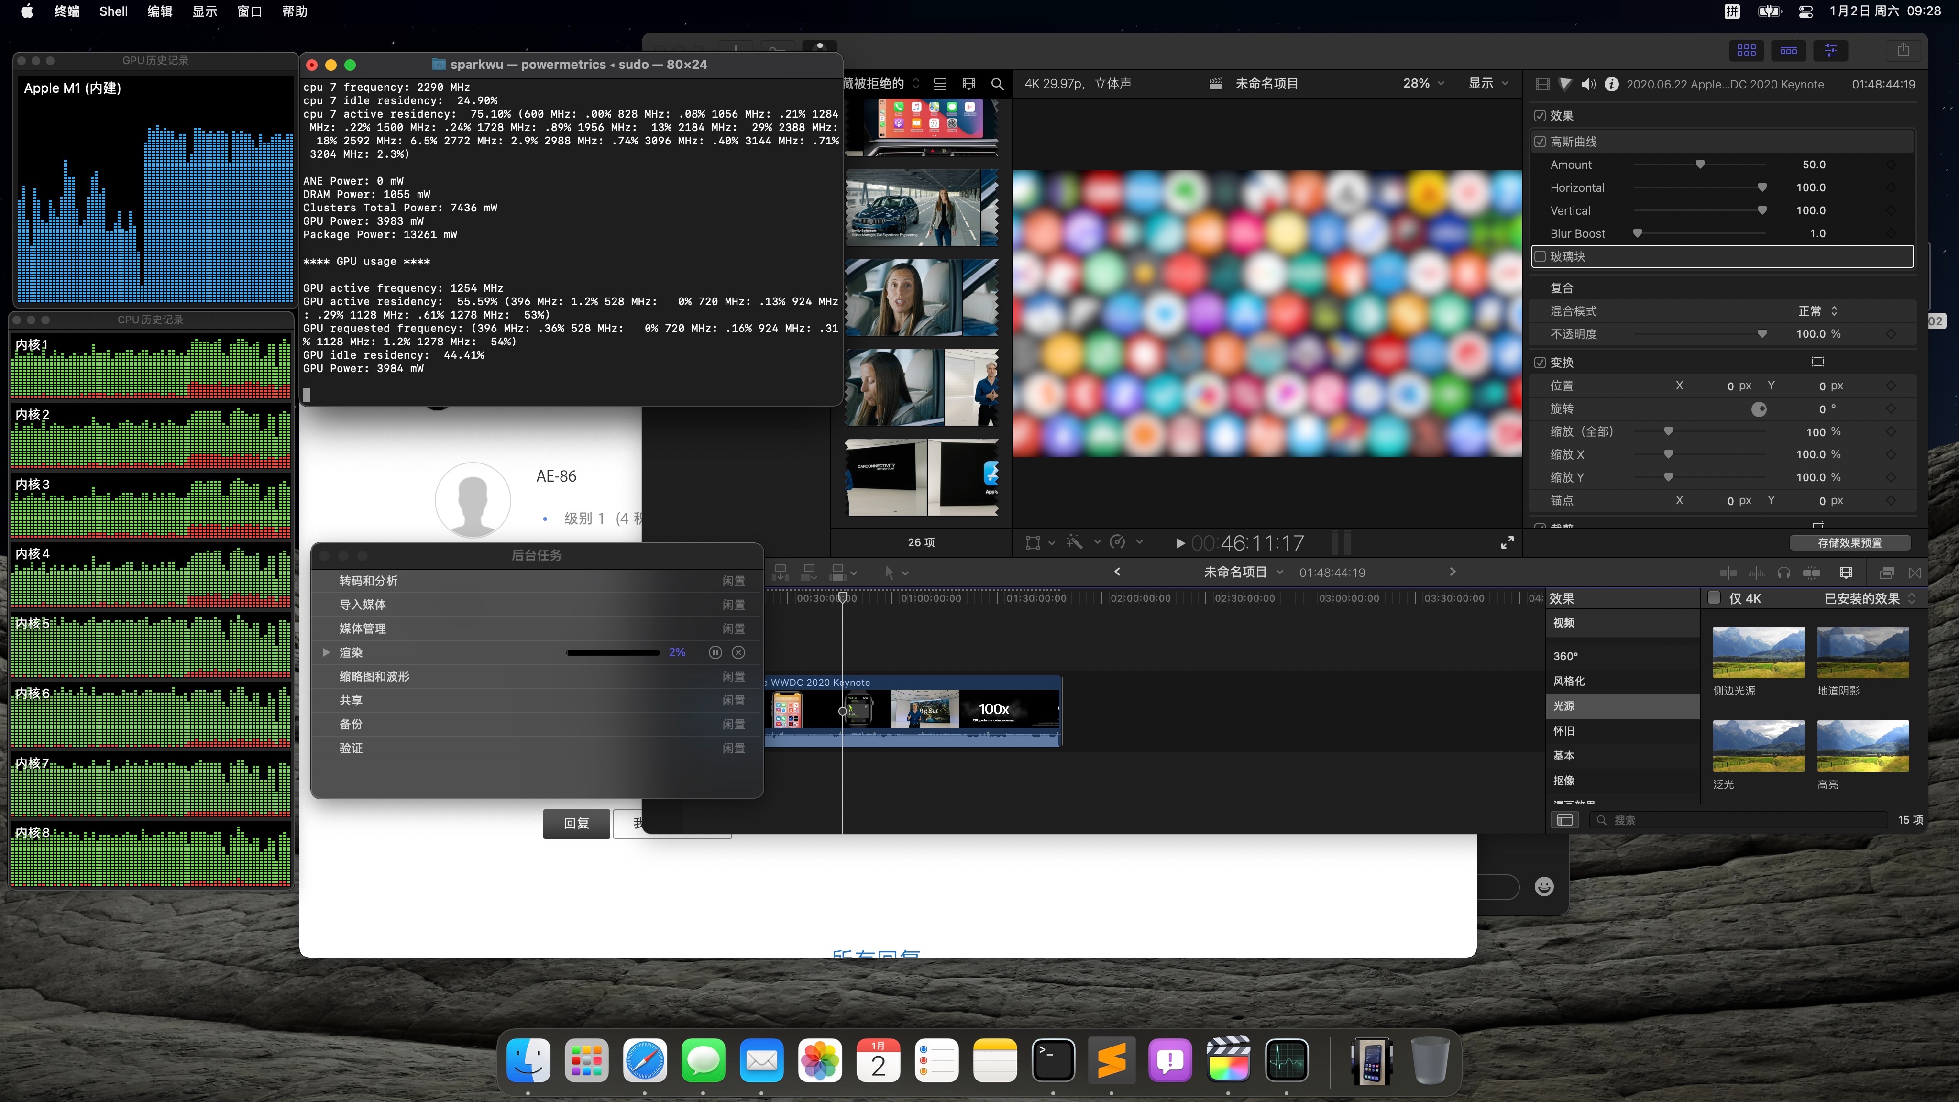
Task: Open the 28% zoom dropdown
Action: pyautogui.click(x=1423, y=84)
